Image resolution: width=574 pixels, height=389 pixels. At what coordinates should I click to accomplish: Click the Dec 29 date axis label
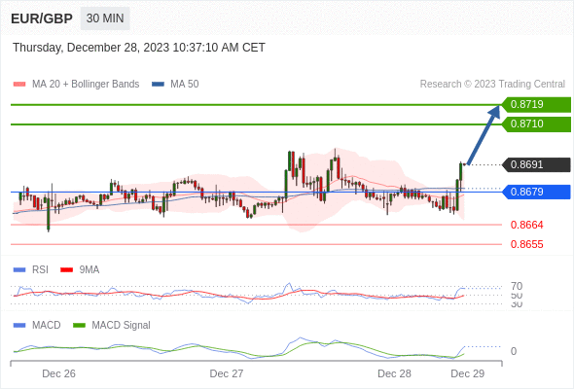pos(468,373)
